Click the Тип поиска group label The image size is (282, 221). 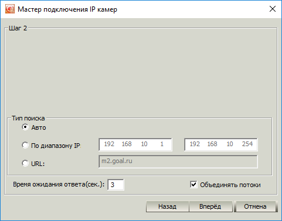pyautogui.click(x=28, y=118)
